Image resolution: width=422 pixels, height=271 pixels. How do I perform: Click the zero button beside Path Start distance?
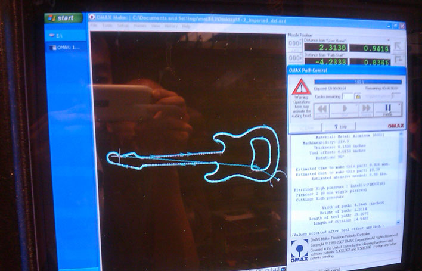295,58
